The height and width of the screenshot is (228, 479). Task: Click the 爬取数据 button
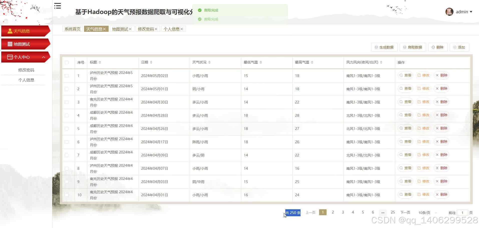[413, 47]
